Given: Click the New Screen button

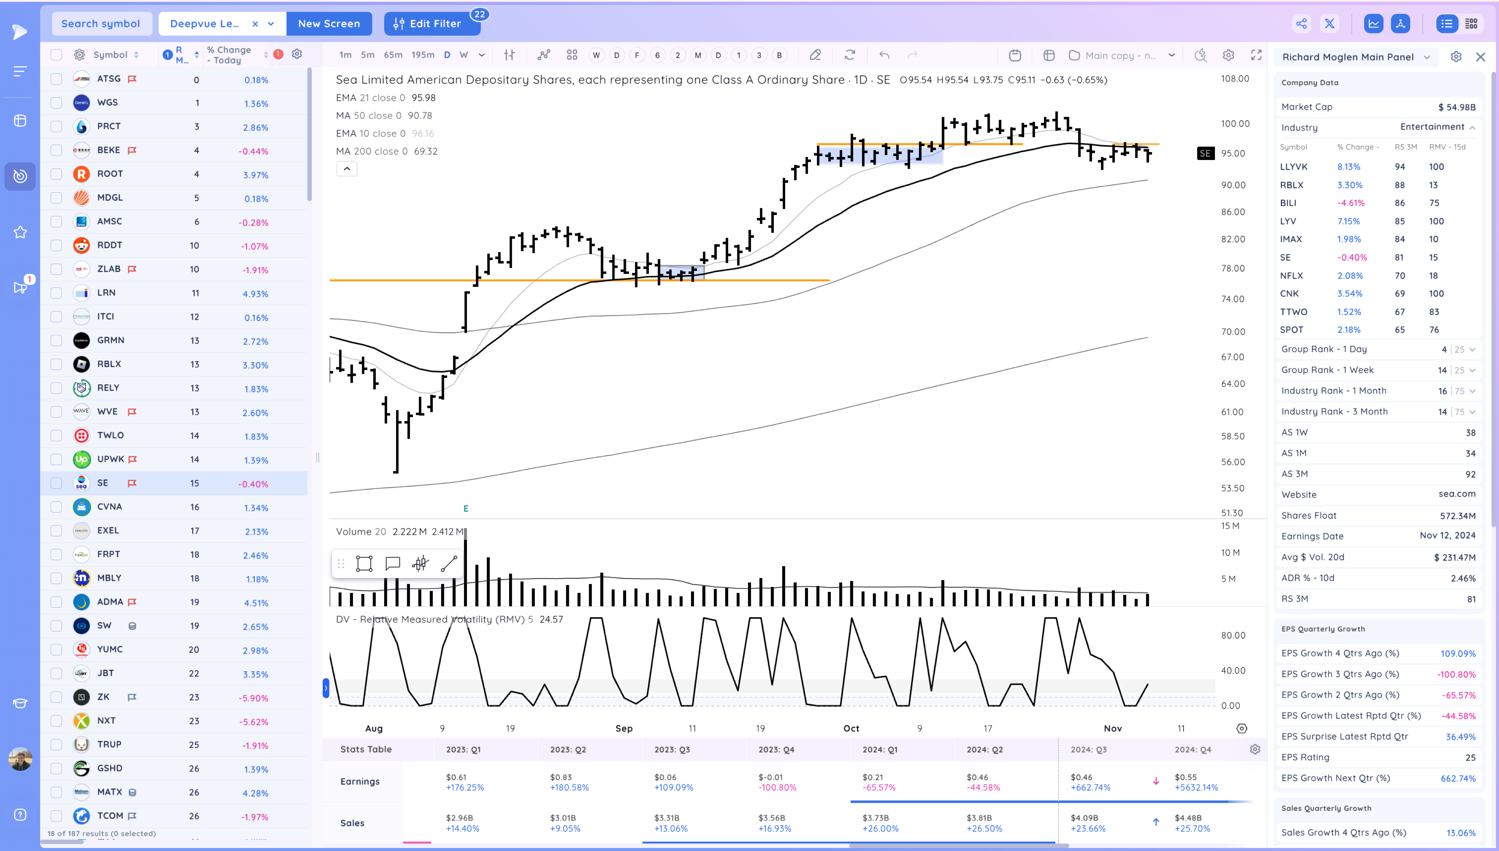Looking at the screenshot, I should (x=329, y=23).
